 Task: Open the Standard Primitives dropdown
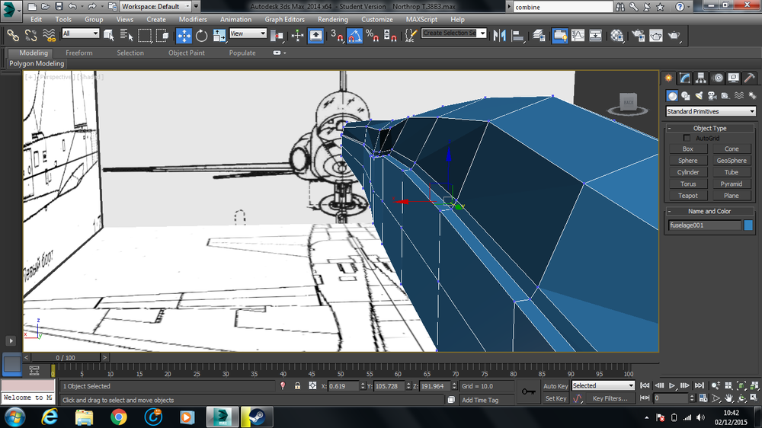pos(710,111)
